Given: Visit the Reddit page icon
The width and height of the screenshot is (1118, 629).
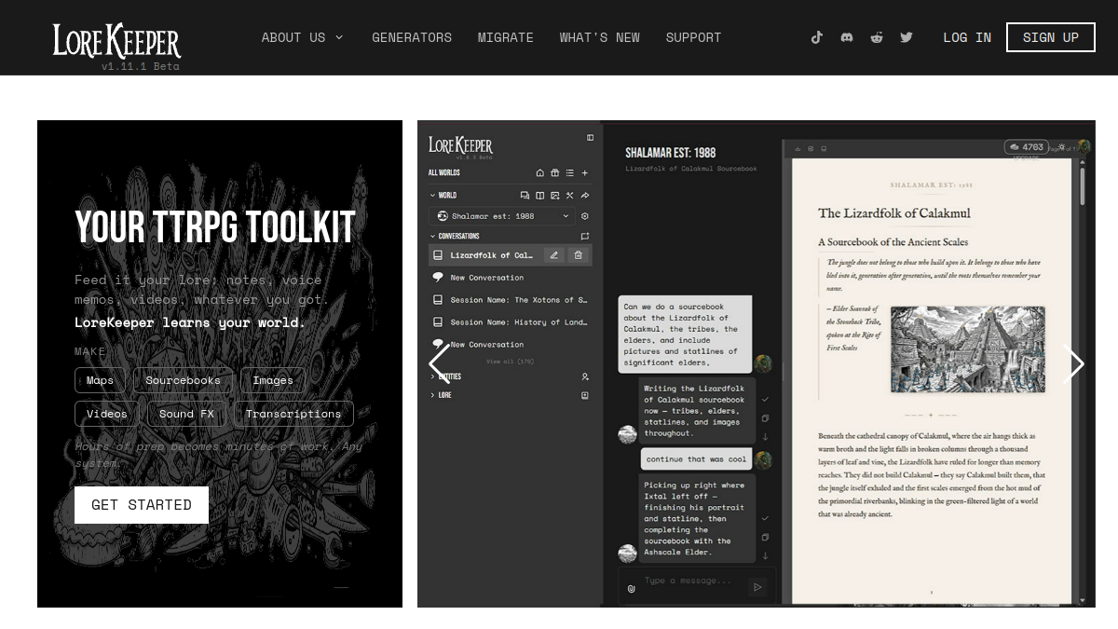Looking at the screenshot, I should coord(877,37).
